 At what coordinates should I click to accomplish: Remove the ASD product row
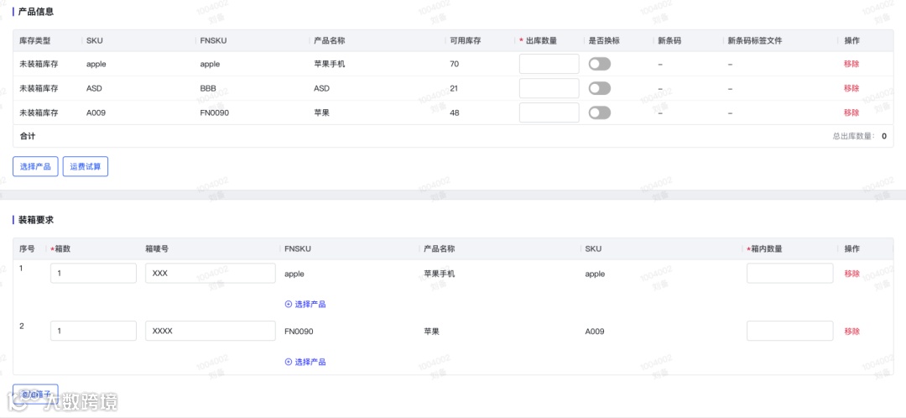click(x=851, y=88)
